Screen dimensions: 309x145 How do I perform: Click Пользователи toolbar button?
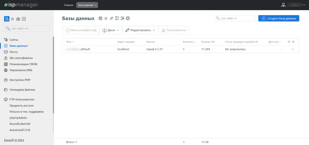[x=173, y=30]
